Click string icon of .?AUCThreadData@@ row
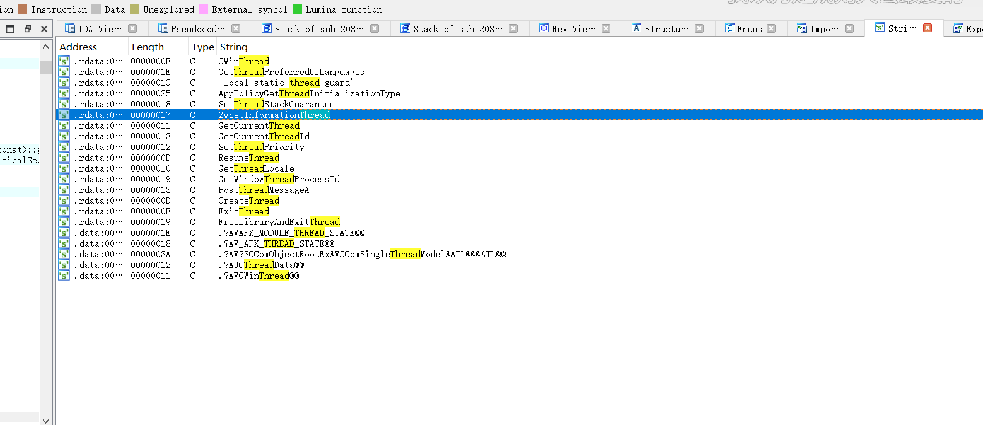The image size is (983, 425). tap(64, 265)
